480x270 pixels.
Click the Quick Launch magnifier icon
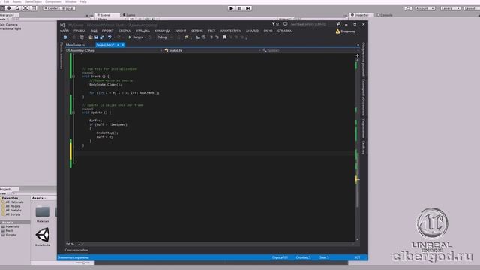click(x=338, y=24)
